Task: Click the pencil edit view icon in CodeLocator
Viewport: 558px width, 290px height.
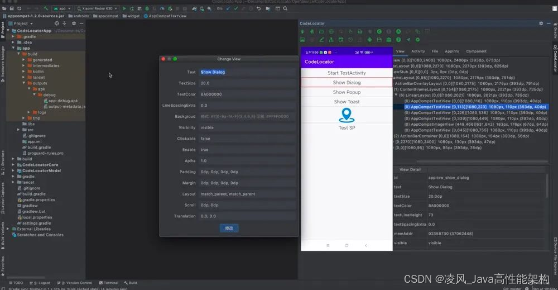Action: 322,40
